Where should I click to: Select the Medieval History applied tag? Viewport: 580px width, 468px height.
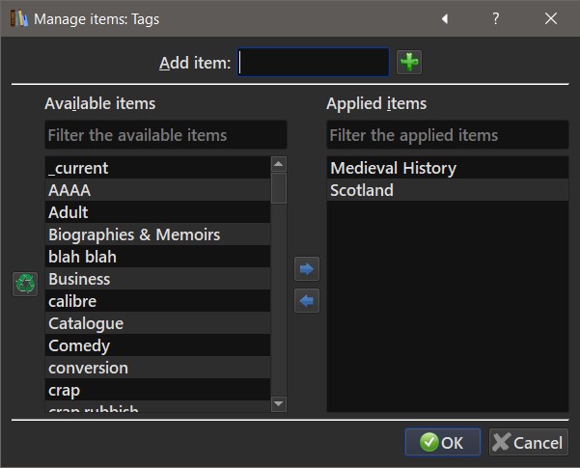[x=393, y=168]
